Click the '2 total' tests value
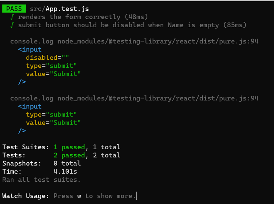 click(107, 155)
